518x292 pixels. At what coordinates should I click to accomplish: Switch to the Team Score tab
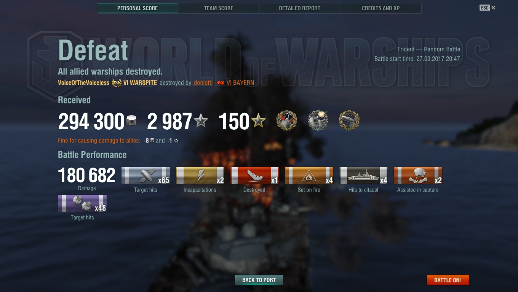(219, 8)
